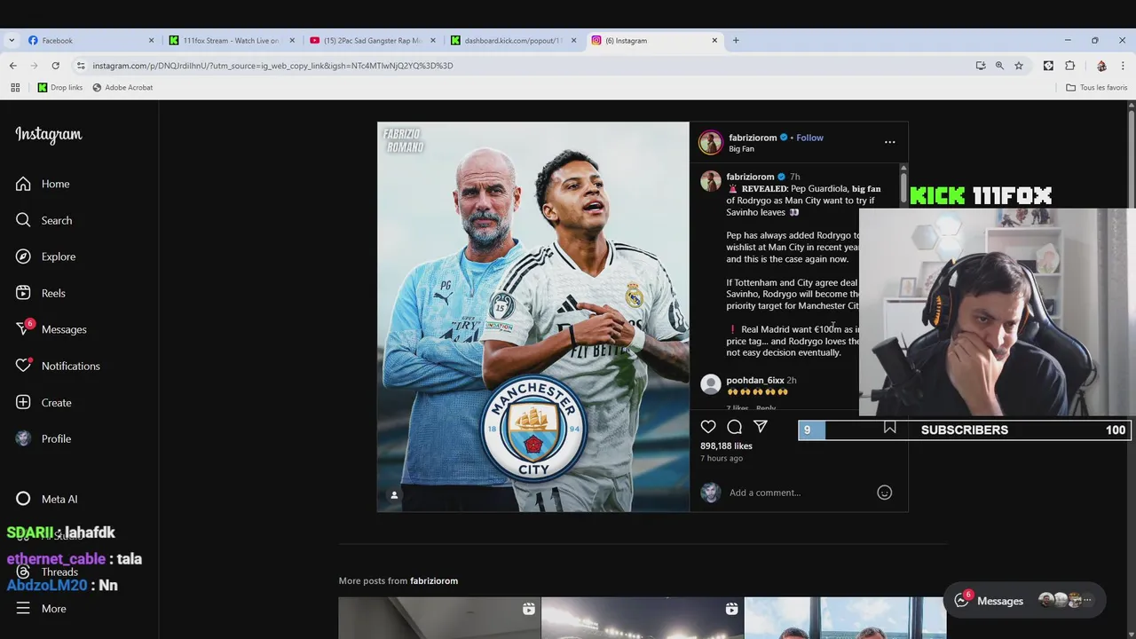Focus the Add a comment field
The width and height of the screenshot is (1136, 639).
tap(799, 493)
